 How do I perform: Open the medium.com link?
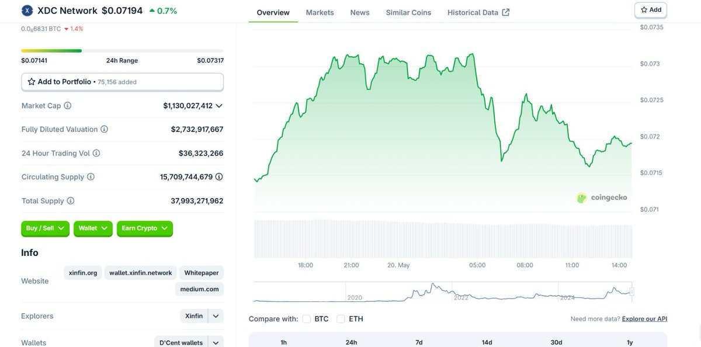tap(199, 289)
